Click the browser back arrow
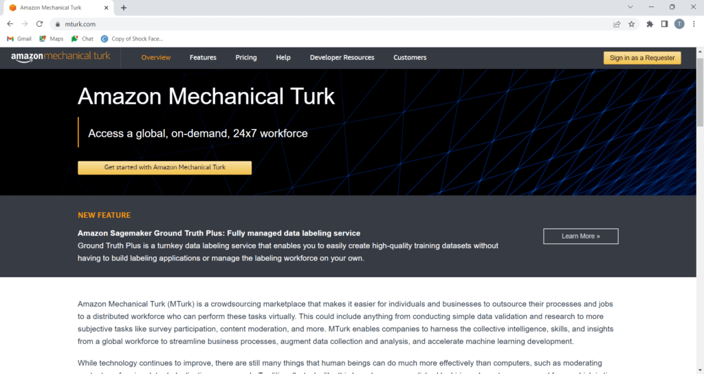The image size is (704, 374). [x=10, y=24]
